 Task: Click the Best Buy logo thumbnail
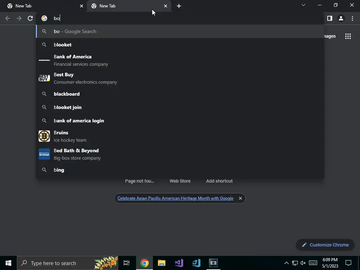(x=44, y=78)
